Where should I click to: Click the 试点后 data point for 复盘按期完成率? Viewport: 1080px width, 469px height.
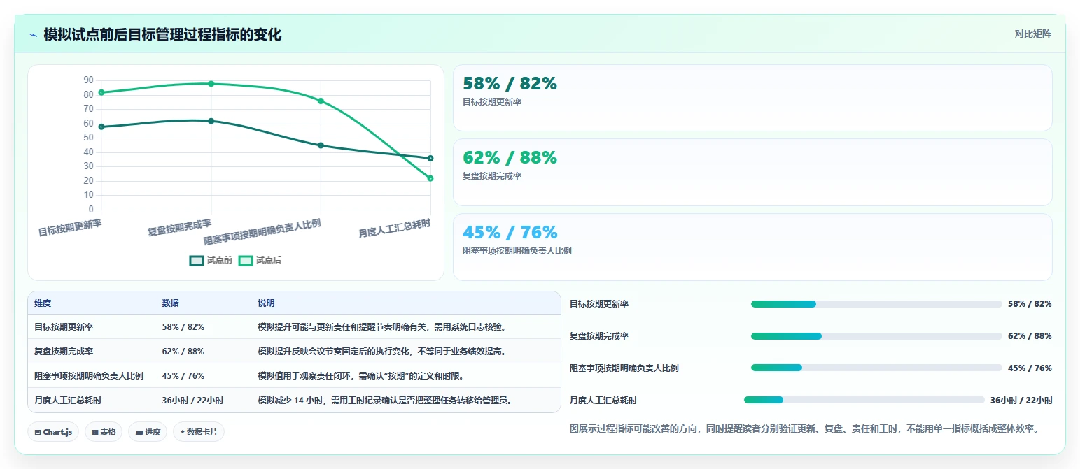tap(211, 84)
